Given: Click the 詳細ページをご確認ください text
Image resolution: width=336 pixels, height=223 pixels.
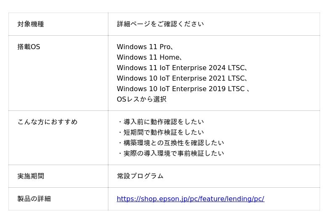Looking at the screenshot, I should (x=160, y=24).
